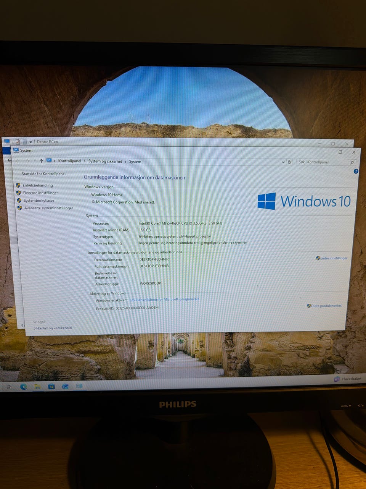Open Avanserte systeminnstillinger from the sidebar
366x489 pixels.
tap(48, 208)
